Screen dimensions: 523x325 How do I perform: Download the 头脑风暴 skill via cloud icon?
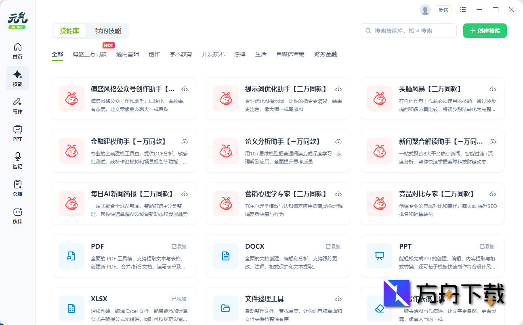[493, 89]
